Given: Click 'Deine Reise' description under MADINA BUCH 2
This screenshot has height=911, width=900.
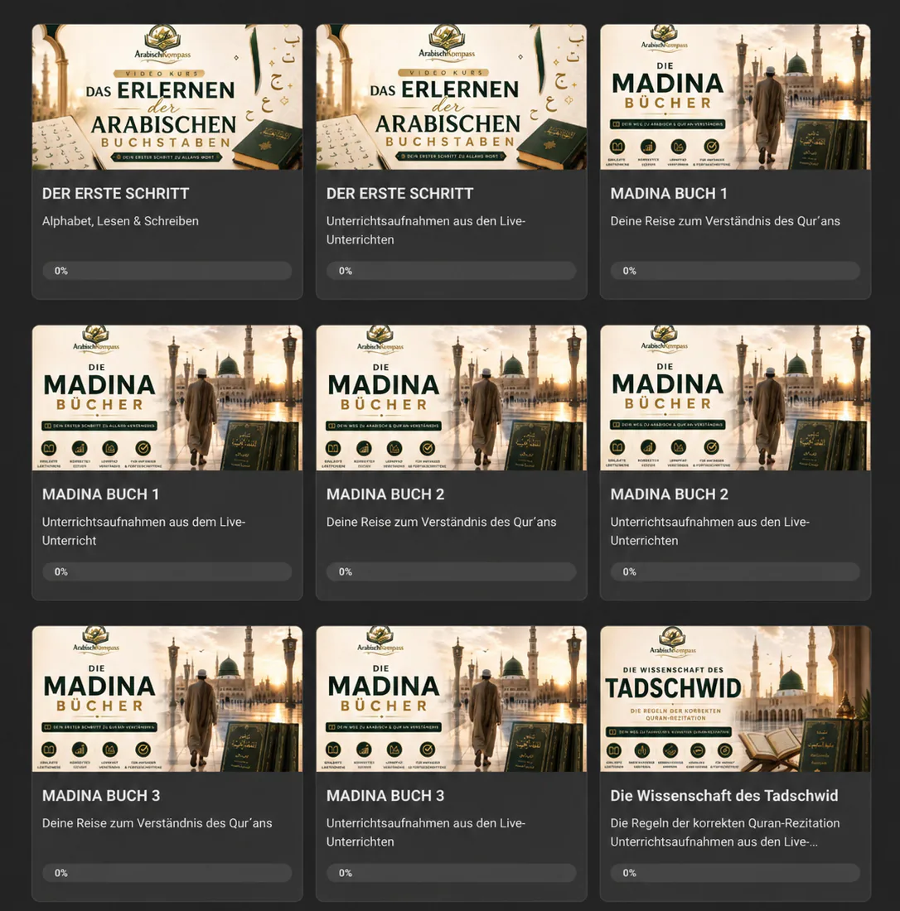Looking at the screenshot, I should [x=441, y=523].
